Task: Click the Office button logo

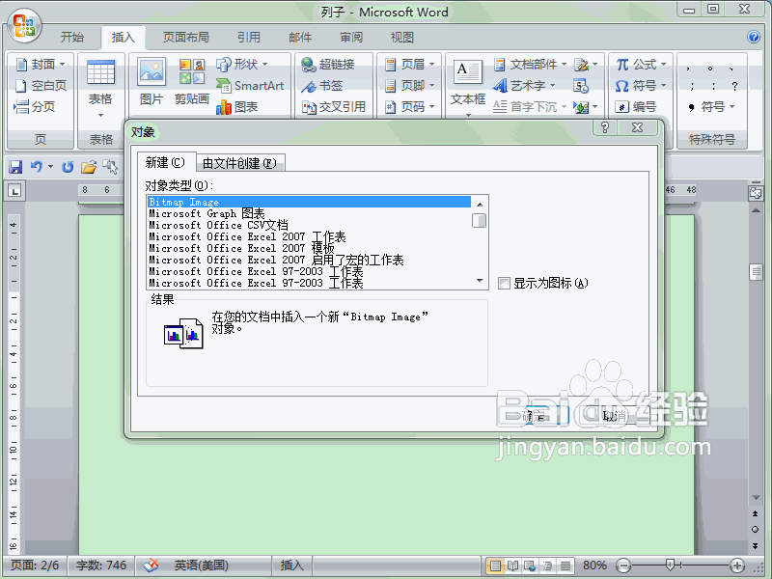Action: click(25, 26)
